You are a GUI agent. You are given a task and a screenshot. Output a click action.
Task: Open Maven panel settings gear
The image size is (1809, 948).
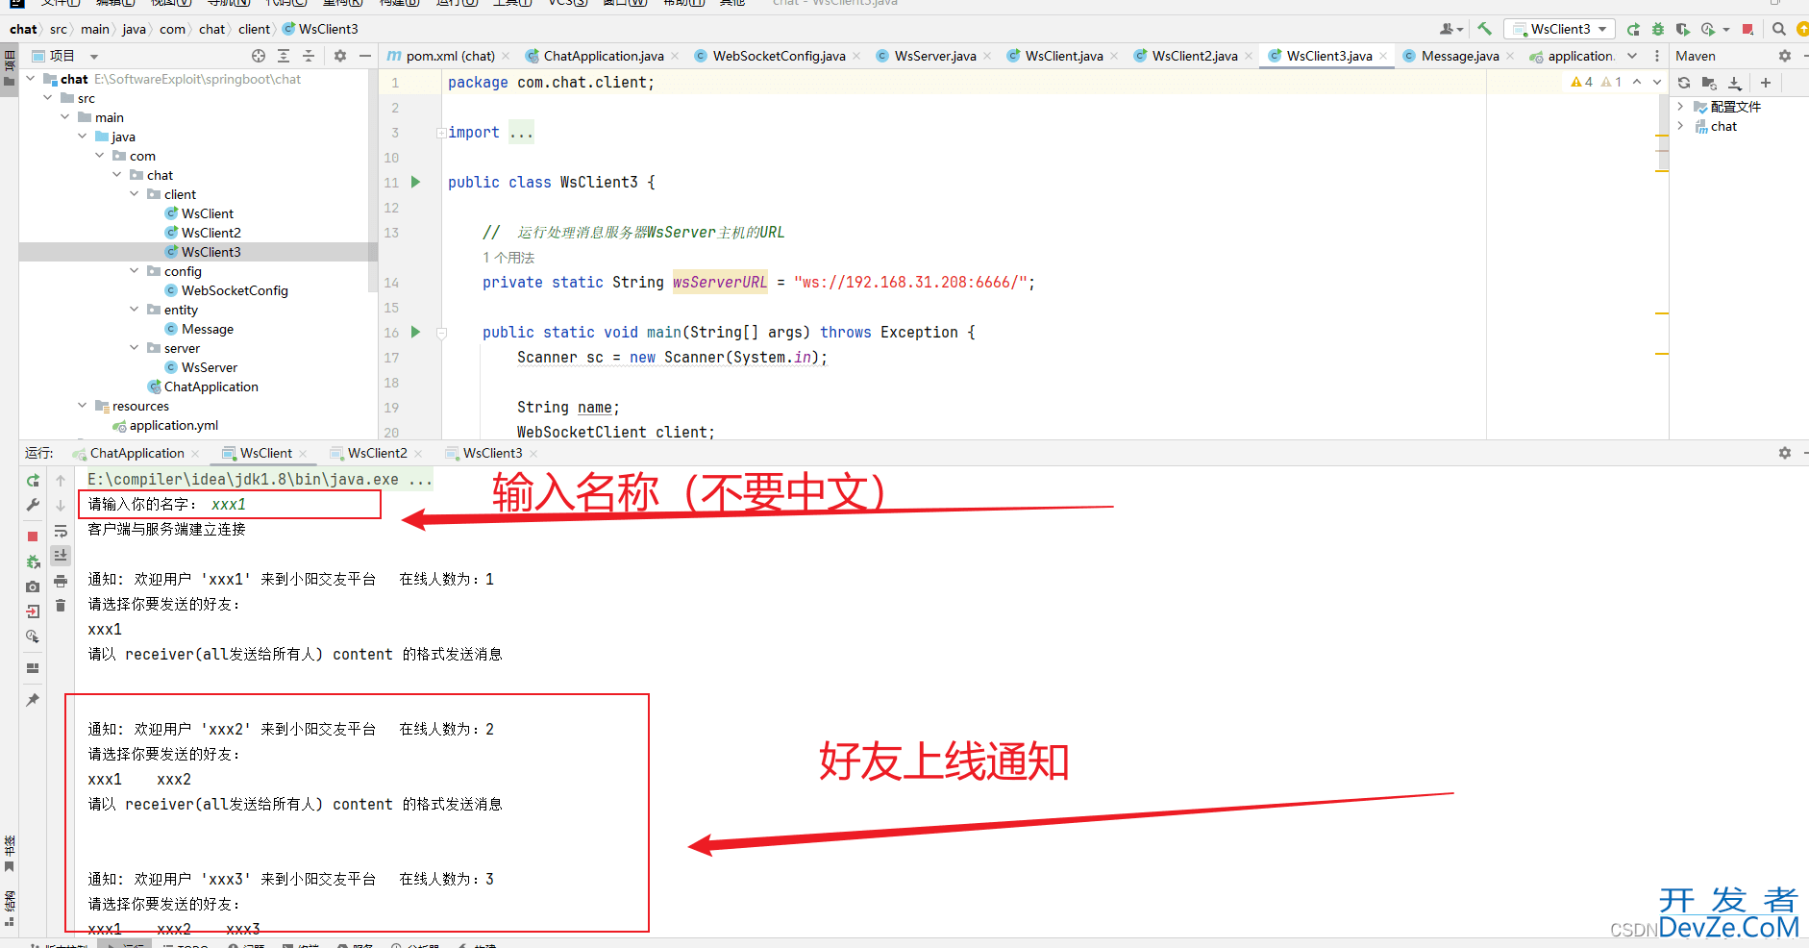pos(1785,56)
